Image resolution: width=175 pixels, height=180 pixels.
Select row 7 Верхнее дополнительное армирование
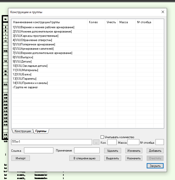[x=88, y=53]
